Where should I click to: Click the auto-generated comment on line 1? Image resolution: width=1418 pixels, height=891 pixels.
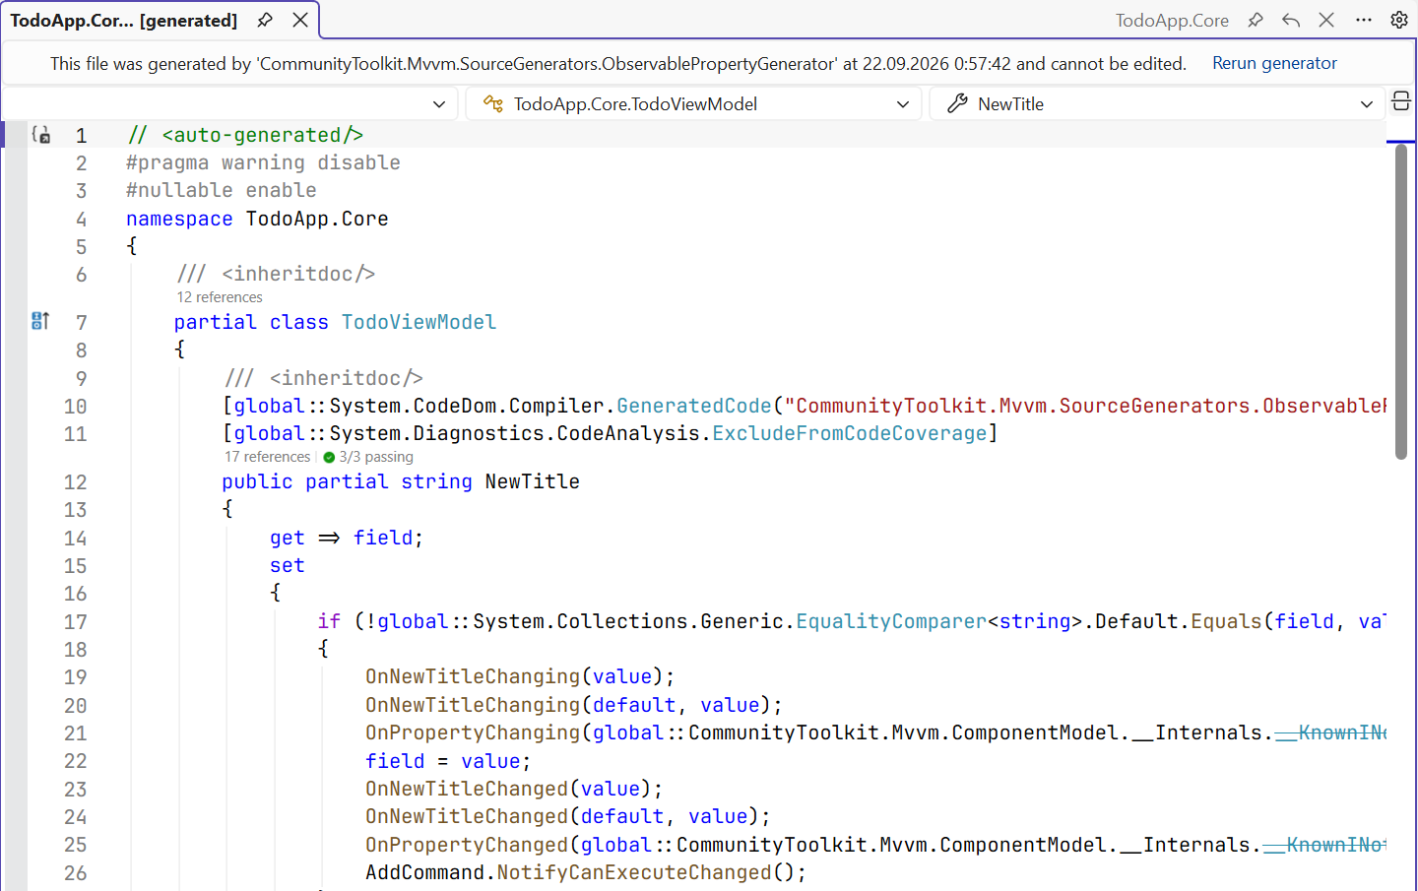click(x=245, y=135)
